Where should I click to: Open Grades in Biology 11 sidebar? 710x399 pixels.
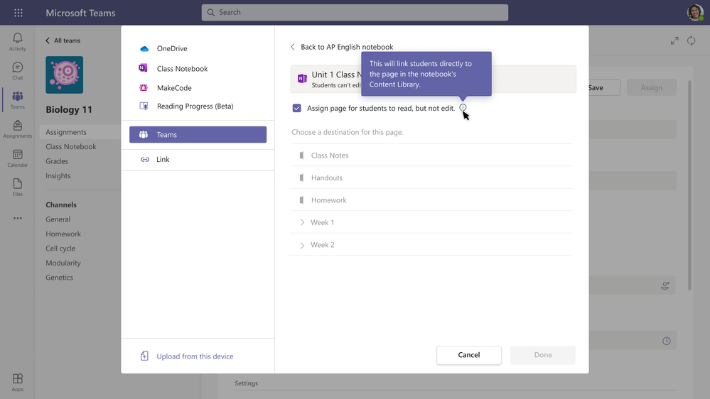pyautogui.click(x=57, y=161)
